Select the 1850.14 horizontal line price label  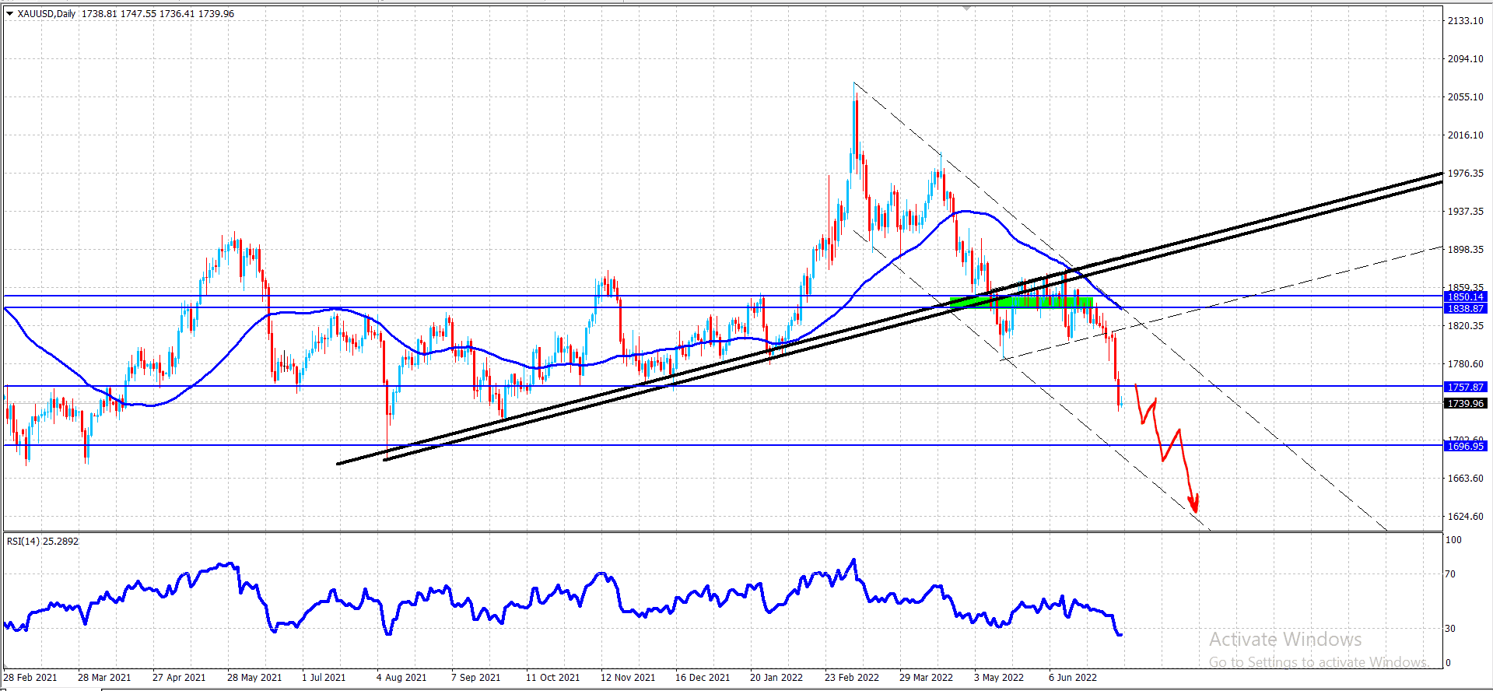pyautogui.click(x=1466, y=296)
